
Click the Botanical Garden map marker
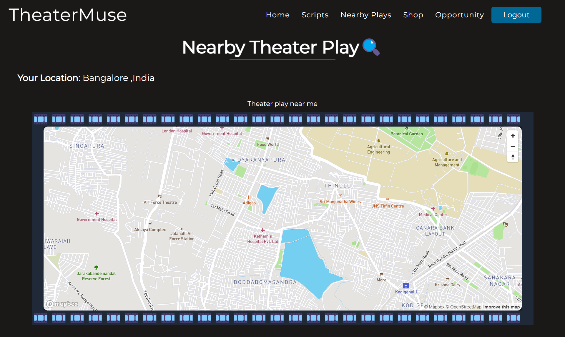pyautogui.click(x=407, y=128)
